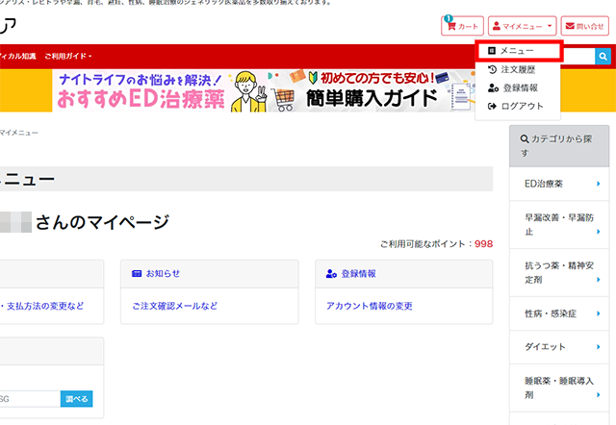Open the 簡単購入ガイド banner
Image resolution: width=616 pixels, height=425 pixels.
tap(372, 90)
